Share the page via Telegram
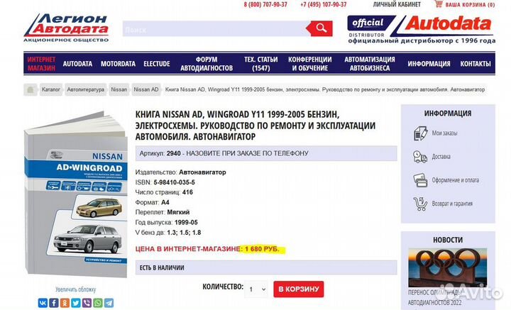511x310 pixels. 109,303
